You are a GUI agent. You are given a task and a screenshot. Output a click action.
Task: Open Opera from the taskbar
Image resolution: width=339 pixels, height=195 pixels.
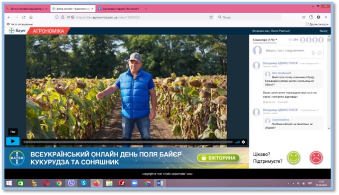pyautogui.click(x=46, y=183)
